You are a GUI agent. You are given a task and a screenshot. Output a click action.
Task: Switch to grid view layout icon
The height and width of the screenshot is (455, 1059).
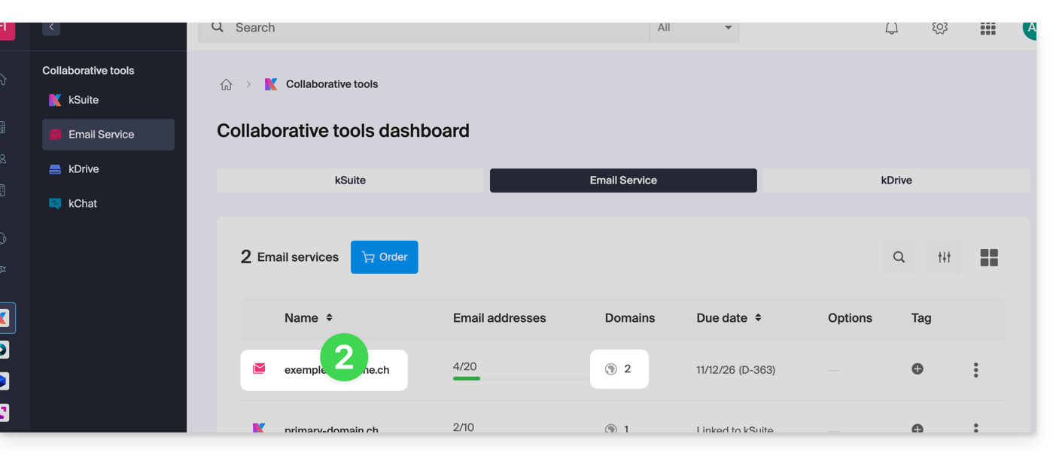[989, 258]
